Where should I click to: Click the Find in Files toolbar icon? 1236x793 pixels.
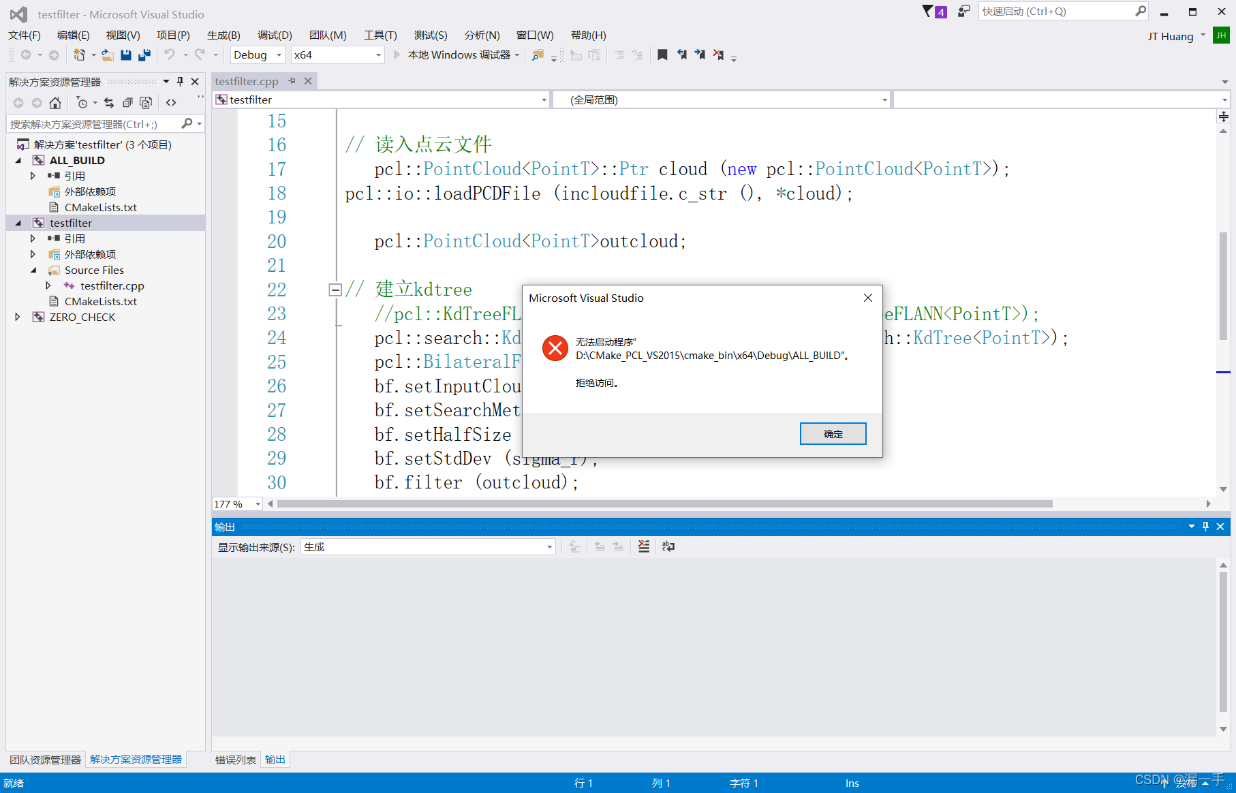(538, 55)
